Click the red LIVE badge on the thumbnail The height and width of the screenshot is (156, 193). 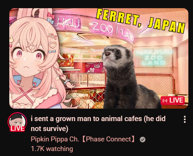click(x=173, y=100)
